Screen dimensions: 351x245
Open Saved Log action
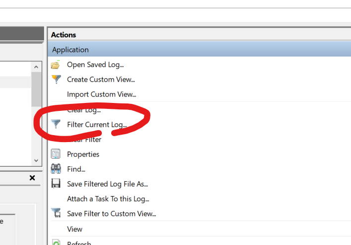pos(95,65)
